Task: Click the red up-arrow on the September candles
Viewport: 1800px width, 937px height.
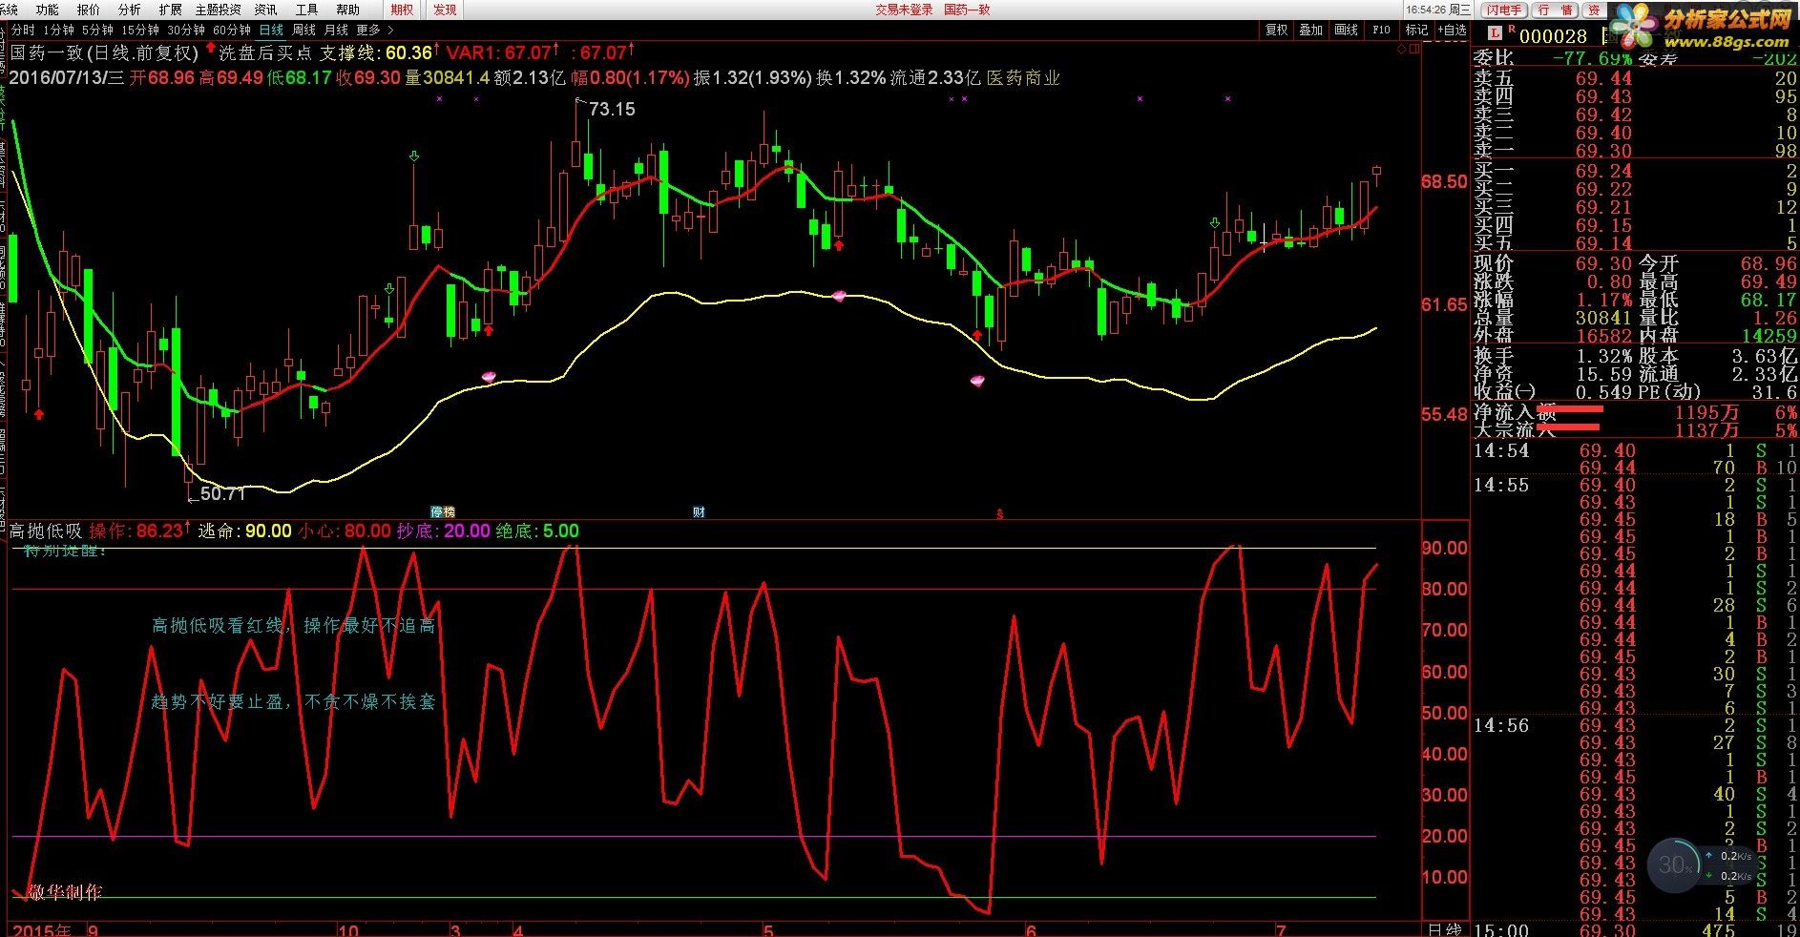Action: pos(39,414)
